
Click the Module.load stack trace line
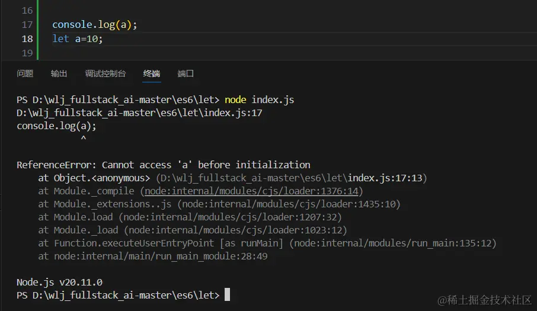tap(190, 217)
